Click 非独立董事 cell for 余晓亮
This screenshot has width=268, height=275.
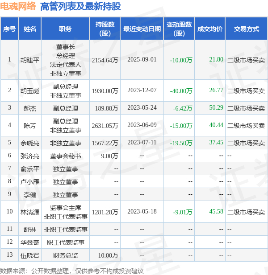click(x=65, y=143)
